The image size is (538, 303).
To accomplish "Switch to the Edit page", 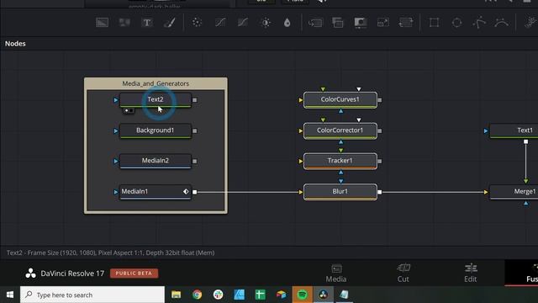I will tap(471, 273).
